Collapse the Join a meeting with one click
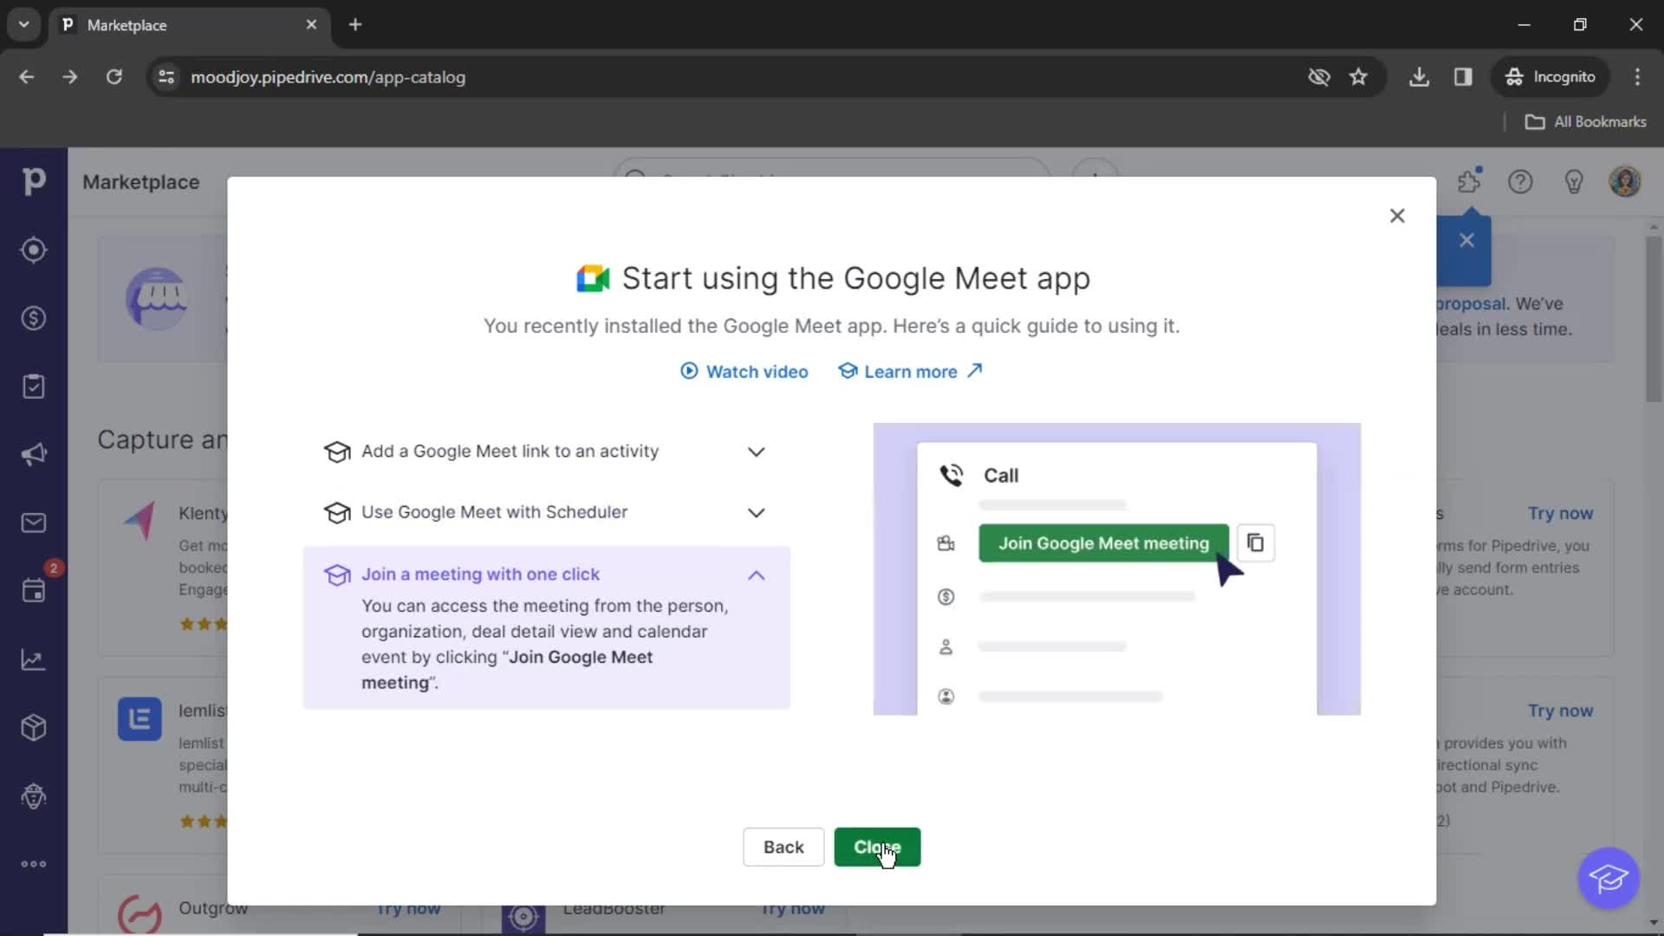 tap(754, 575)
